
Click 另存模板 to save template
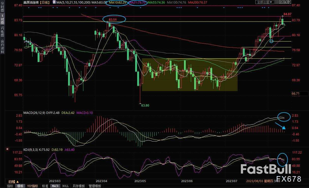[x=79, y=186]
